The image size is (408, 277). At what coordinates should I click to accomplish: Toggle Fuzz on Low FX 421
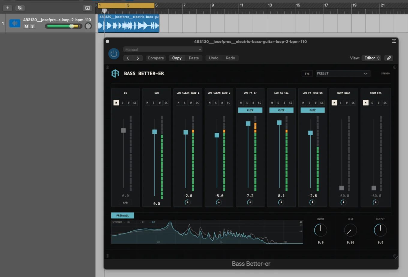coord(281,110)
